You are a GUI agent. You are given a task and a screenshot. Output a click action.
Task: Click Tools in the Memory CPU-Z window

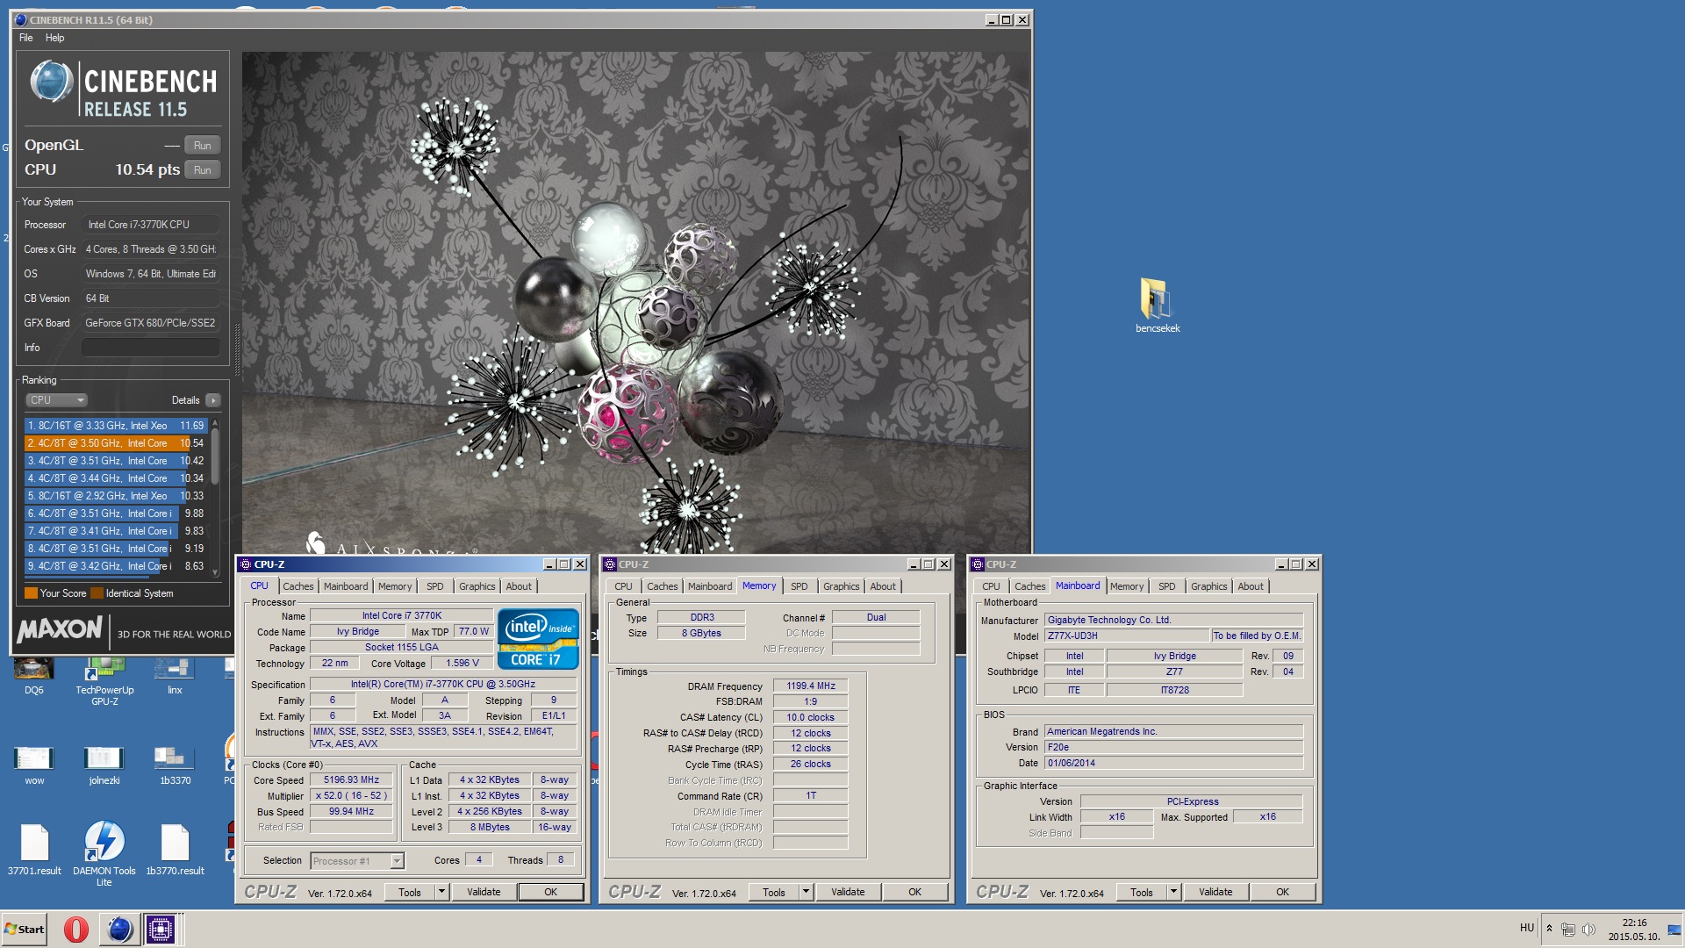pos(774,892)
